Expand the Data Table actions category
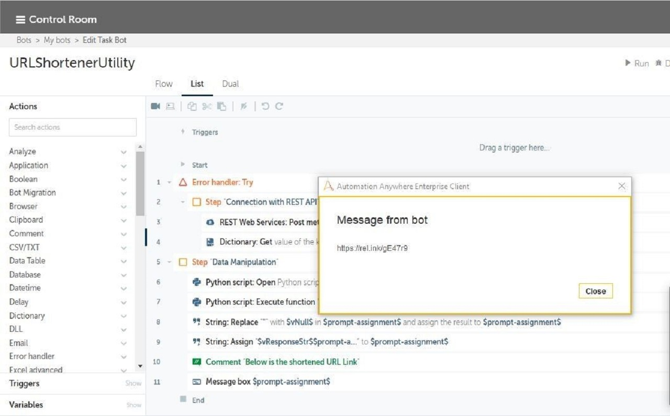The width and height of the screenshot is (670, 416). [124, 261]
